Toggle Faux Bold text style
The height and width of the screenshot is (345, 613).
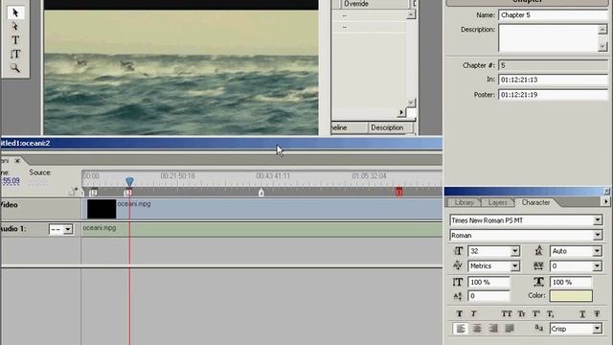click(x=460, y=313)
